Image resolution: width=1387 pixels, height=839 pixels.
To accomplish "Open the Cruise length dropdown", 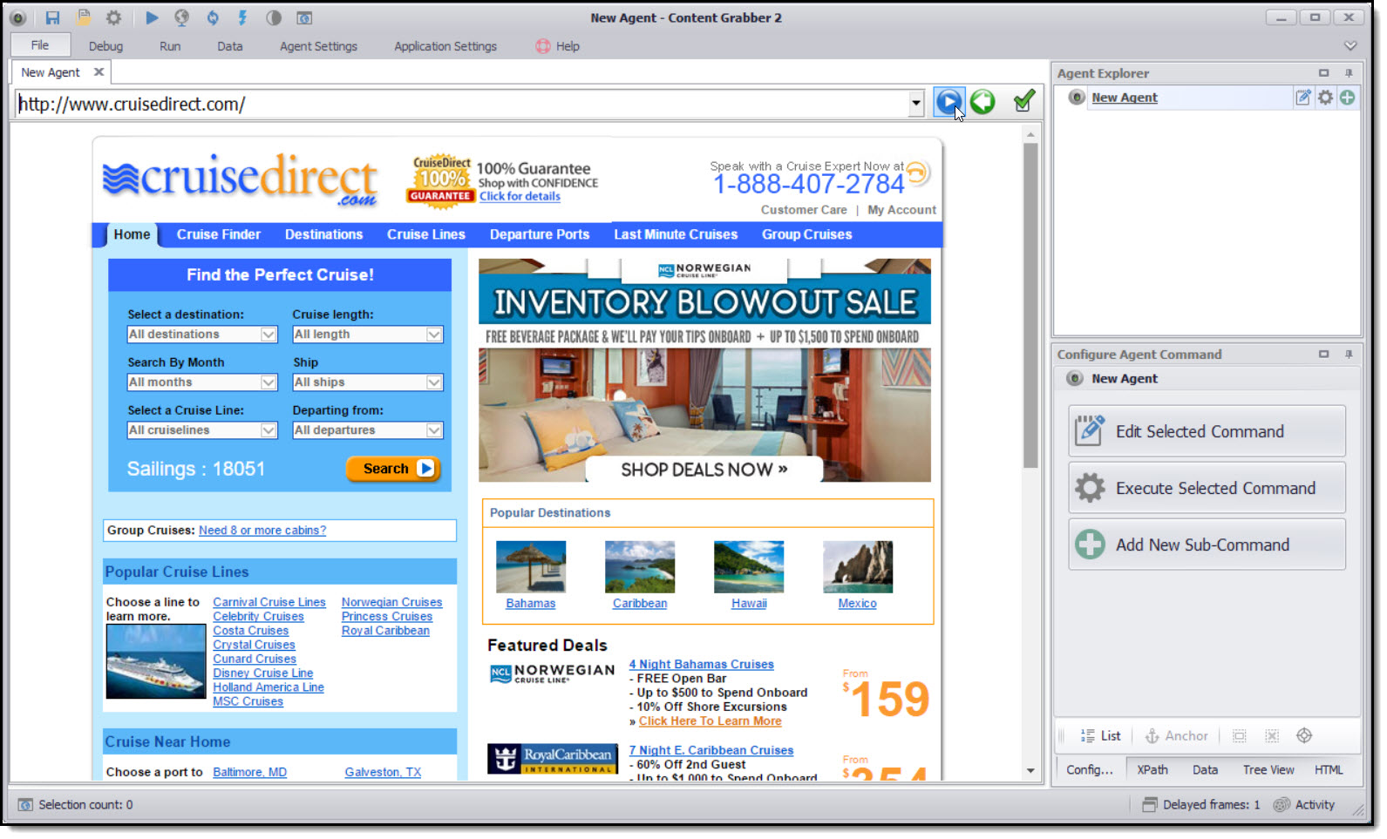I will (x=368, y=335).
